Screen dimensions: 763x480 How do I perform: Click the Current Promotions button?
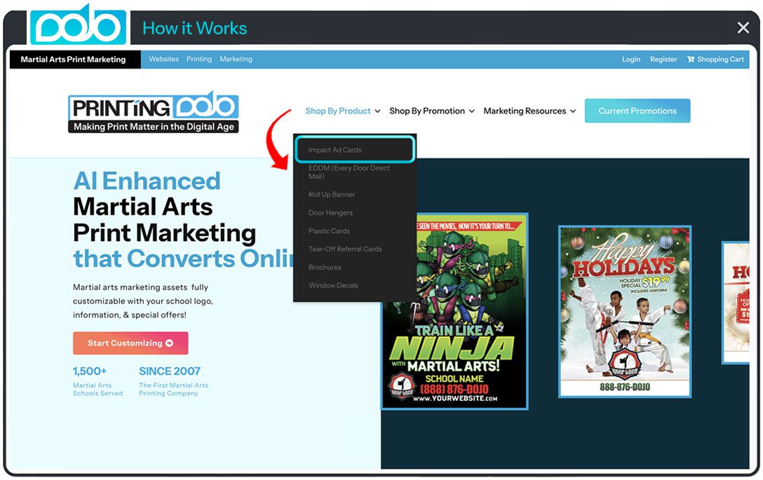(637, 111)
